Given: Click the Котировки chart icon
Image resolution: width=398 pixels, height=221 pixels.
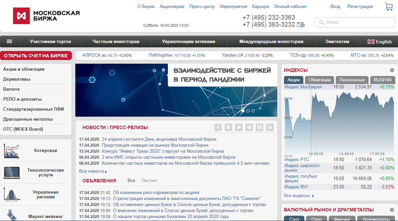Looking at the screenshot, I should coord(11,151).
